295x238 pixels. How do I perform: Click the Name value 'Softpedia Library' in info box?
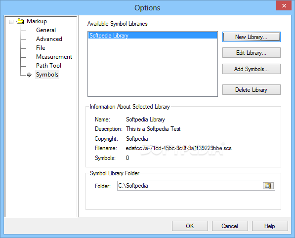(145, 119)
